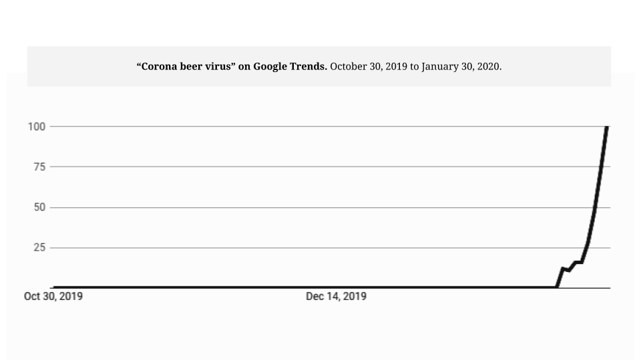
Task: Click the first small bump on the trend line
Action: (x=563, y=269)
